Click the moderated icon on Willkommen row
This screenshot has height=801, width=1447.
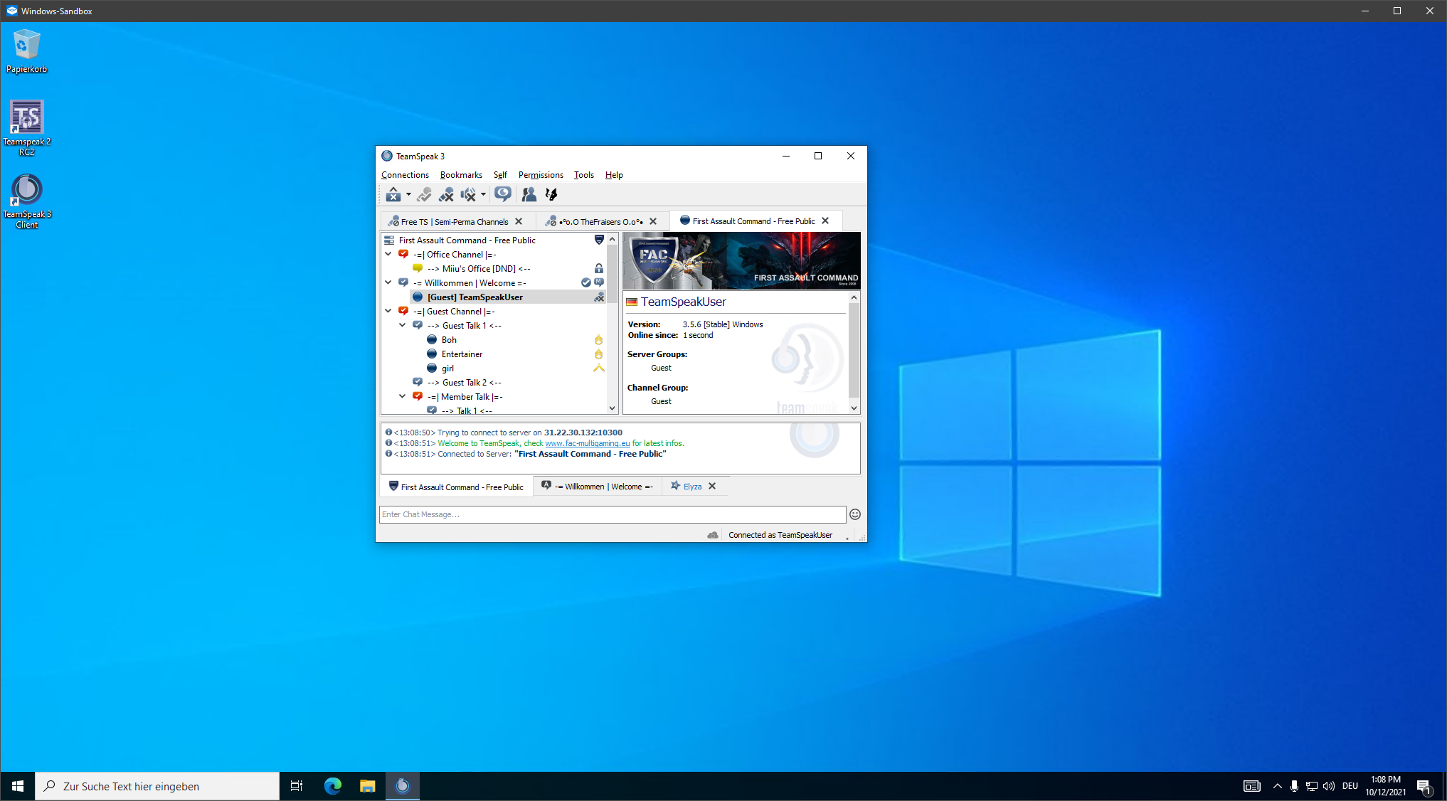(x=599, y=283)
